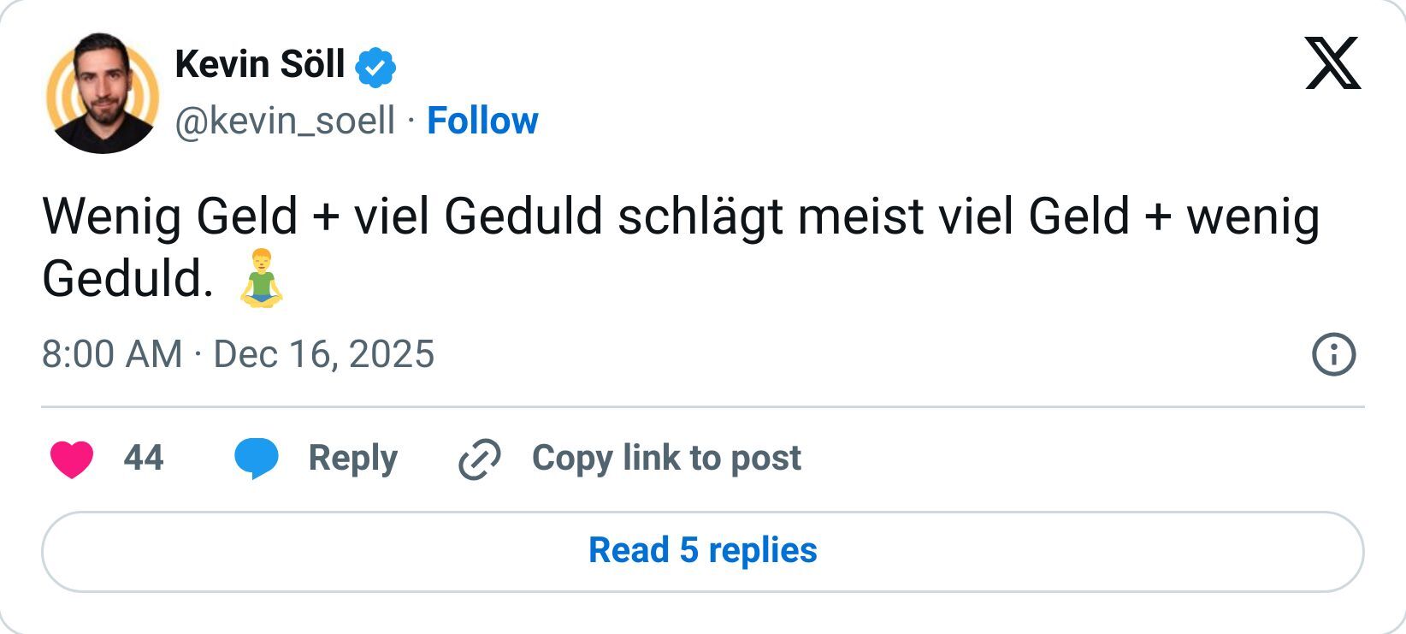1406x634 pixels.
Task: Click the chain link icon for copying
Action: coord(479,458)
